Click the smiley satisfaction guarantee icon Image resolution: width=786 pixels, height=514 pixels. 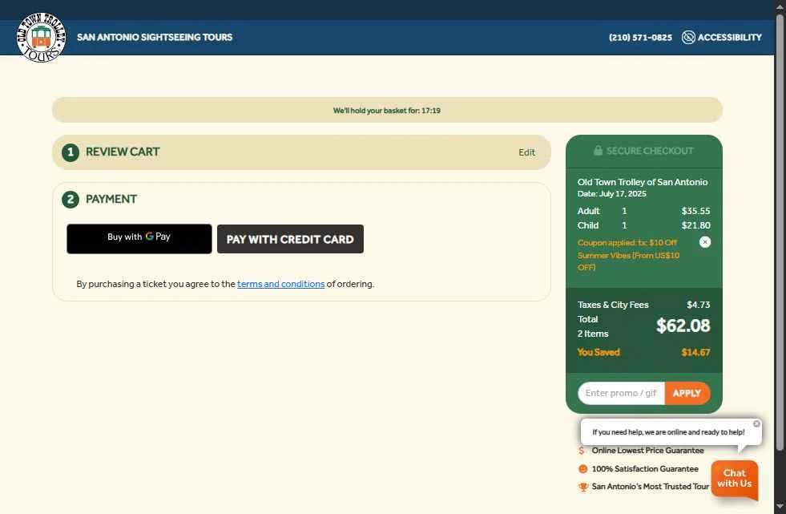pos(582,469)
